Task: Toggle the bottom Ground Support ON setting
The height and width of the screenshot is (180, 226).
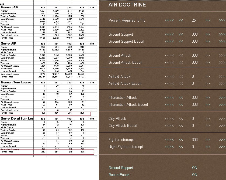Action: click(x=194, y=168)
